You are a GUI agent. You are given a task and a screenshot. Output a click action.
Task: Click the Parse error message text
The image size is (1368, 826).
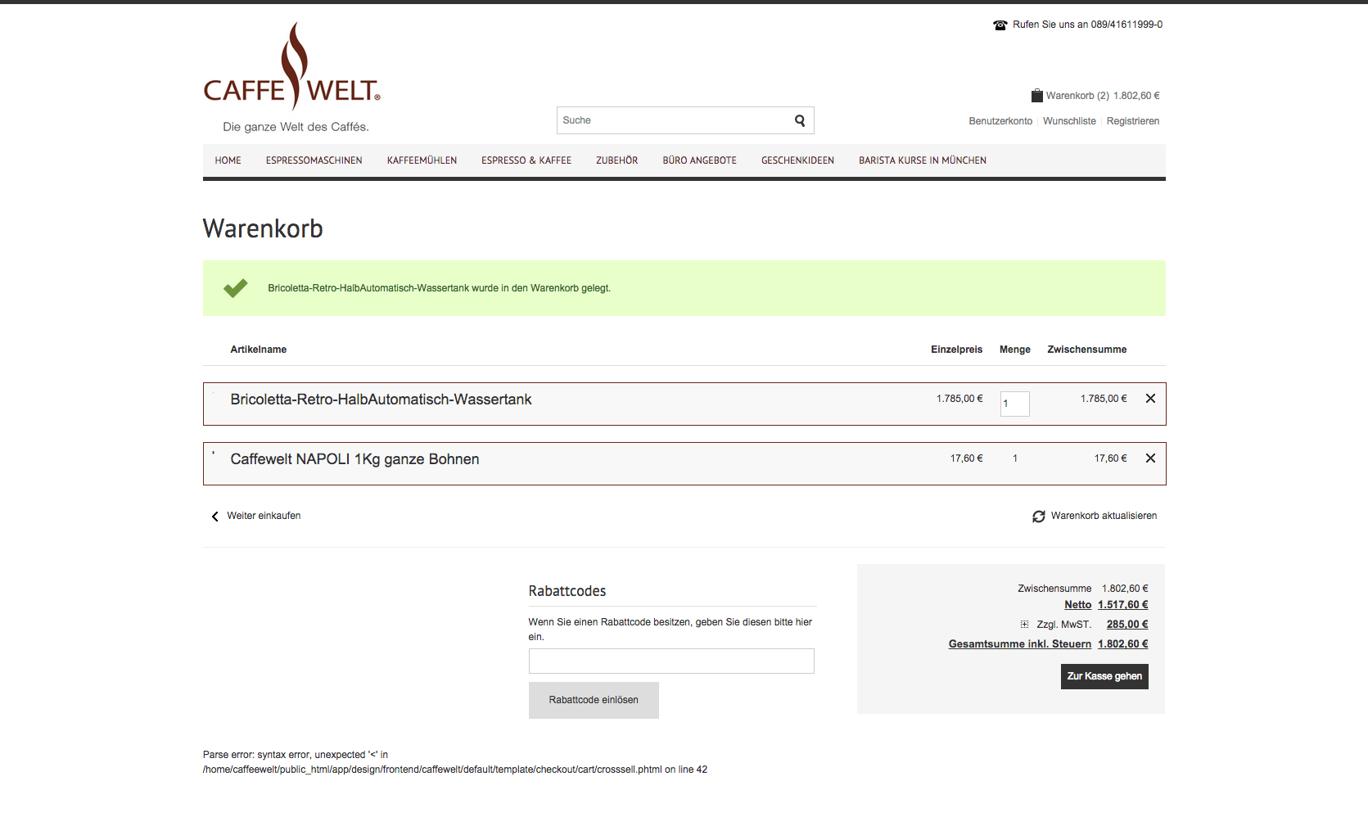point(455,762)
